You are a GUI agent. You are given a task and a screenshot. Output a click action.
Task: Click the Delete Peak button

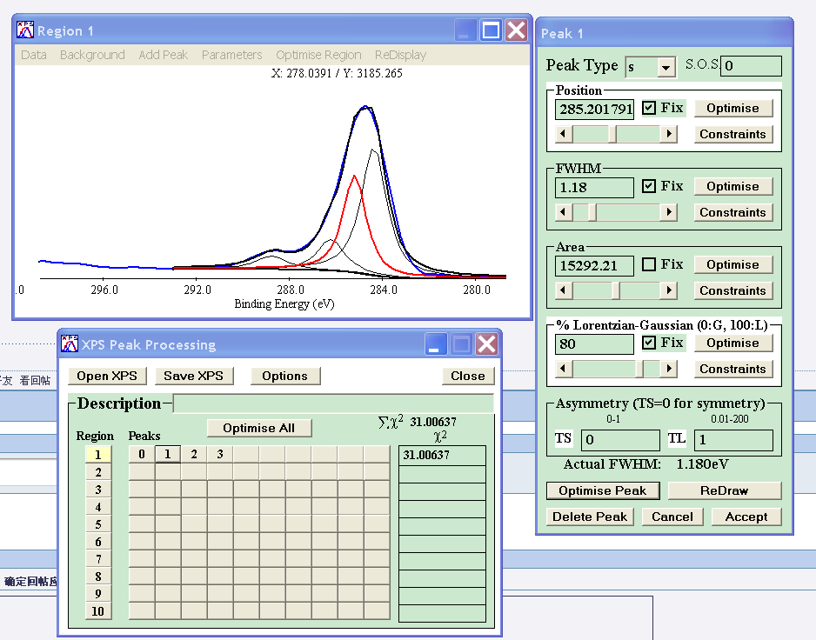pyautogui.click(x=590, y=517)
